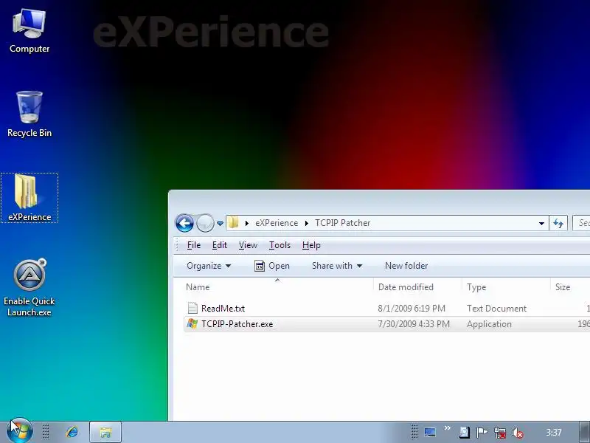Sort files by the Type column

point(506,287)
